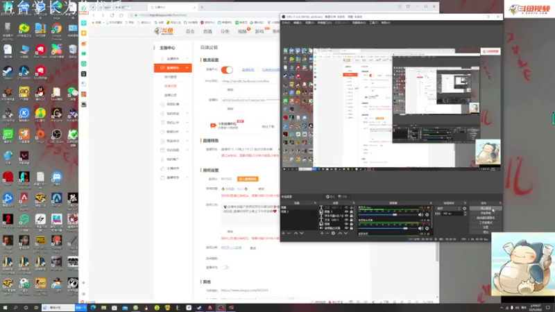Reload the browser page
The width and height of the screenshot is (555, 312).
112,15
